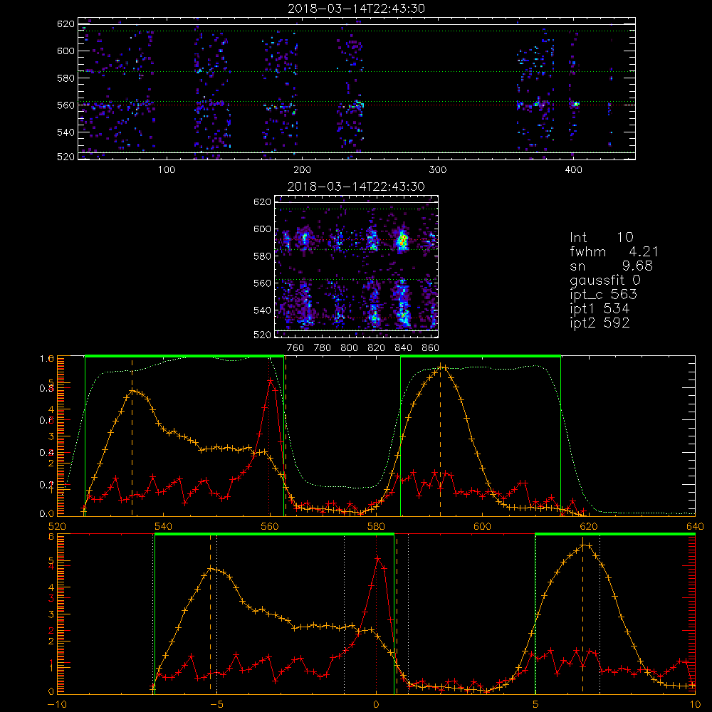
Task: Click x-axis label 400 on top spectrogram
Action: pos(573,170)
